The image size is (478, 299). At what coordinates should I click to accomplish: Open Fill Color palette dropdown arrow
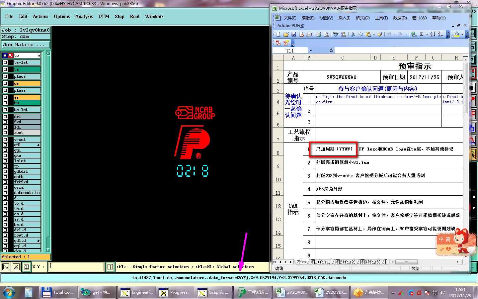[462, 34]
